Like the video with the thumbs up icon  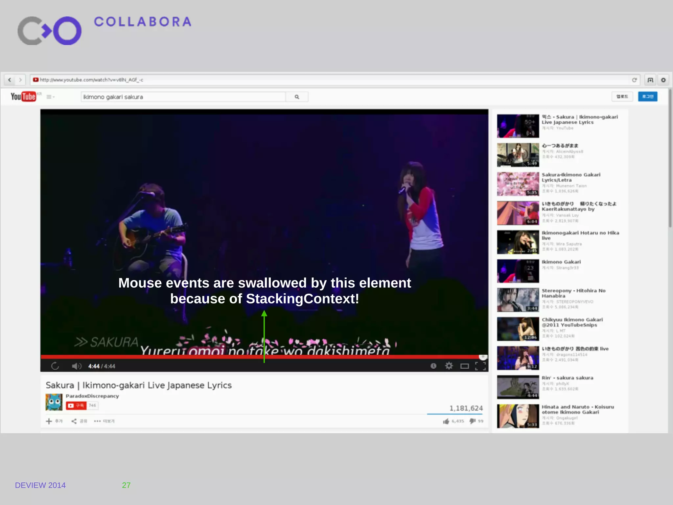[446, 421]
